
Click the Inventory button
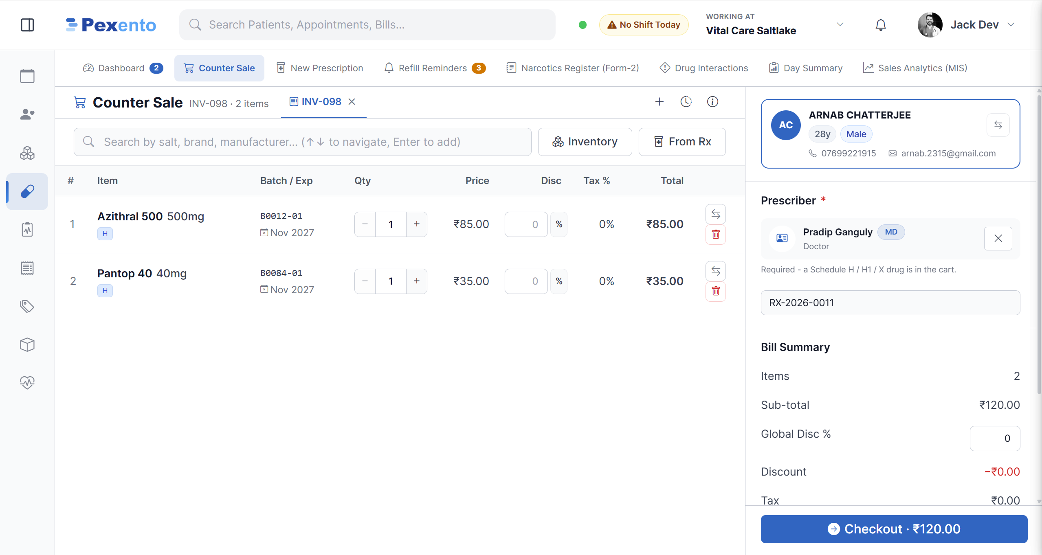[x=585, y=142]
